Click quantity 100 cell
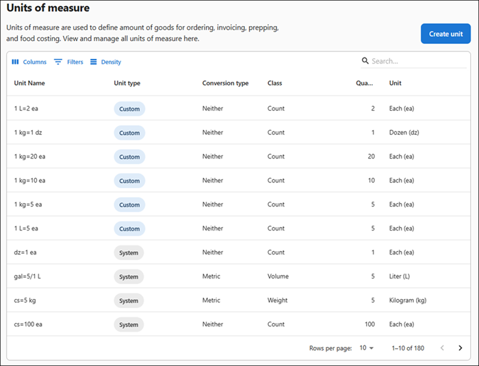The width and height of the screenshot is (479, 366). click(x=370, y=324)
